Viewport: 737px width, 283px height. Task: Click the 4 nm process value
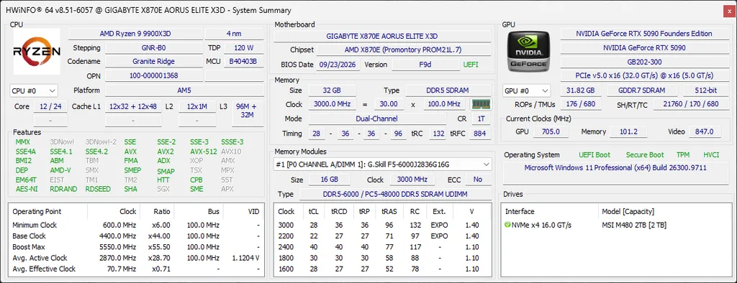[x=235, y=34]
